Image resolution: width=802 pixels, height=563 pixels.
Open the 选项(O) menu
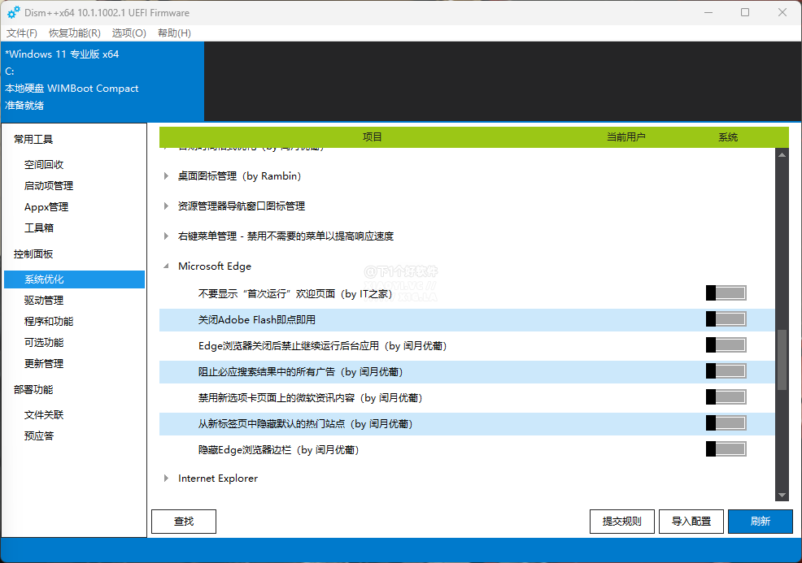coord(129,33)
